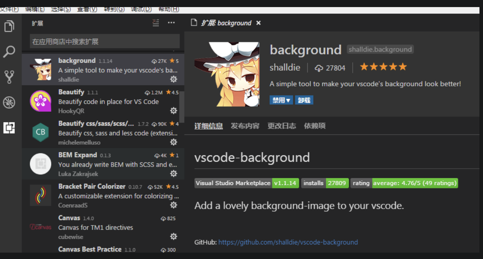483x259 pixels.
Task: Click the gear icon for background extension
Action: [x=174, y=79]
